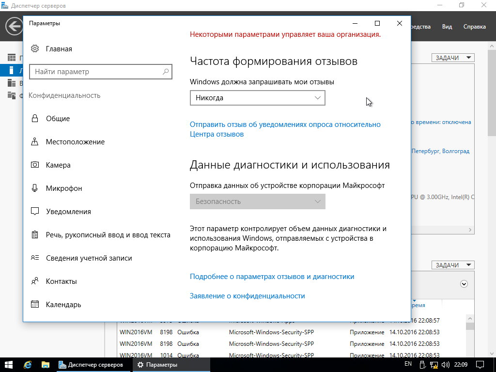Click the circular expand chevron in events panel
The height and width of the screenshot is (372, 496).
[x=464, y=284]
